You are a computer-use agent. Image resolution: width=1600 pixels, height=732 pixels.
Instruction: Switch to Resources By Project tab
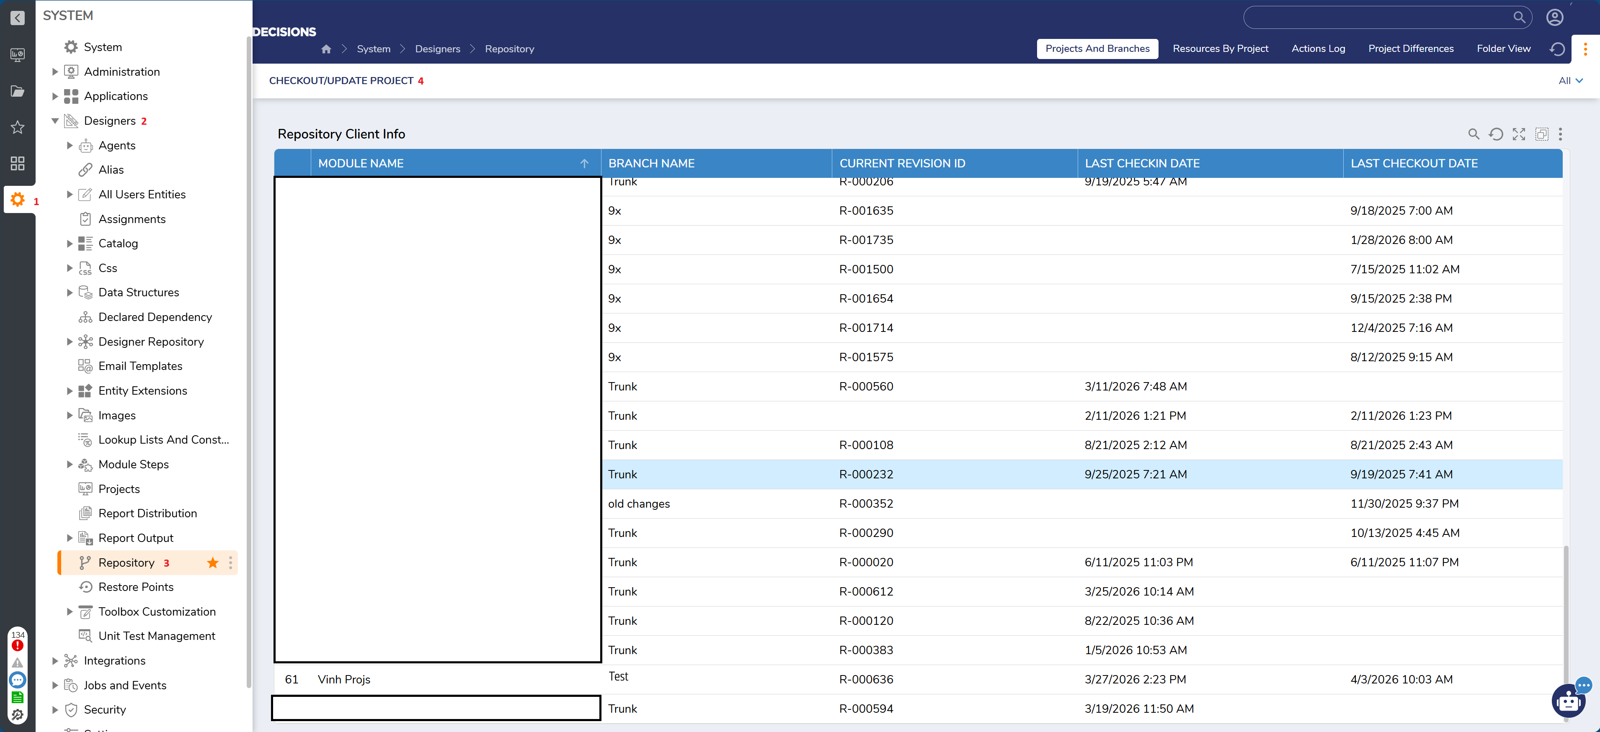1220,49
